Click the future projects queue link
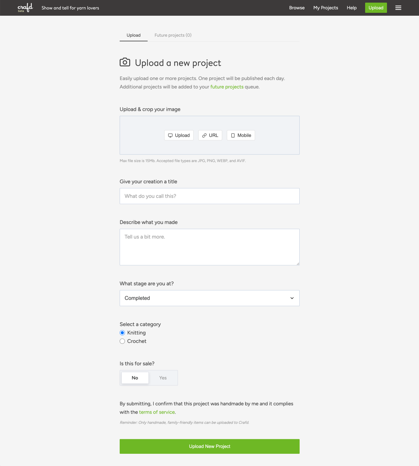 point(227,87)
